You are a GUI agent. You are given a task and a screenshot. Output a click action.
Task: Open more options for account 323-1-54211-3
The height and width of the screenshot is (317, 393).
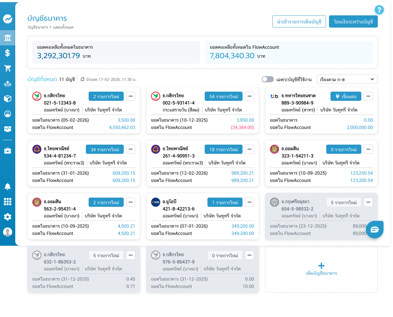368,149
